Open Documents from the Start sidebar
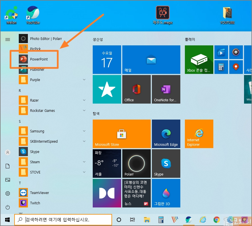Viewport: 252px width, 226px height. coord(8,166)
